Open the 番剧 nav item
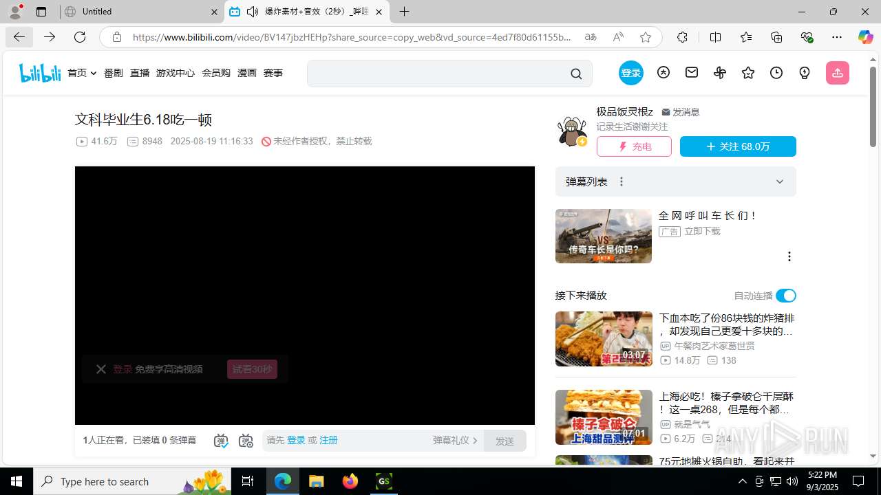 coord(114,73)
